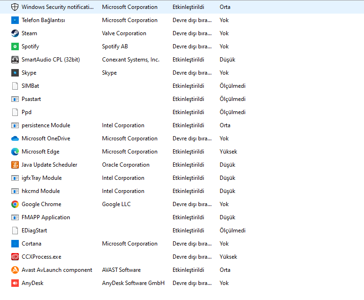Click Devre dışı status for Steam

pos(192,33)
